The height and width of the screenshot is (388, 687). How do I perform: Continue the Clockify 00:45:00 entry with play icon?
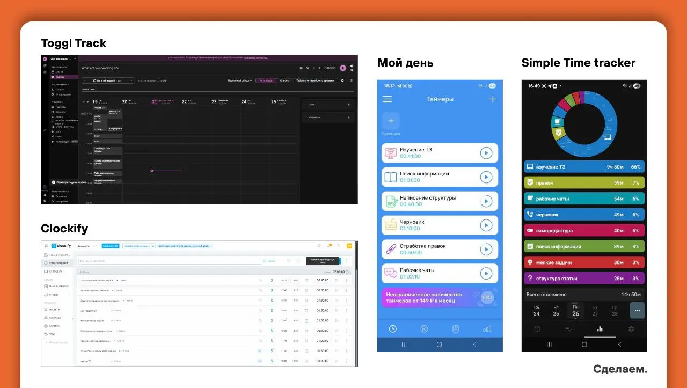(337, 280)
